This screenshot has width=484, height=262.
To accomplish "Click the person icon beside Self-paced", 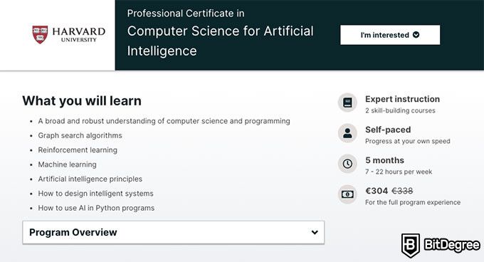I will (347, 133).
